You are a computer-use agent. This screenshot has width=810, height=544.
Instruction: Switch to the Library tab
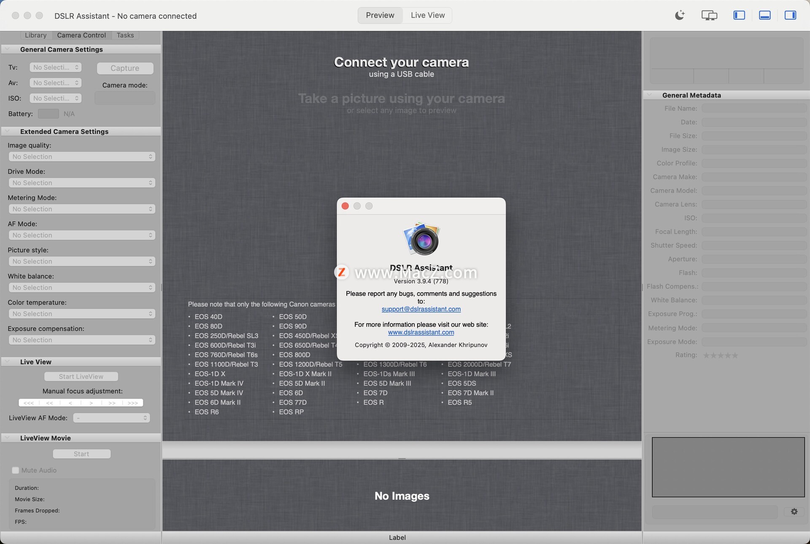(36, 35)
